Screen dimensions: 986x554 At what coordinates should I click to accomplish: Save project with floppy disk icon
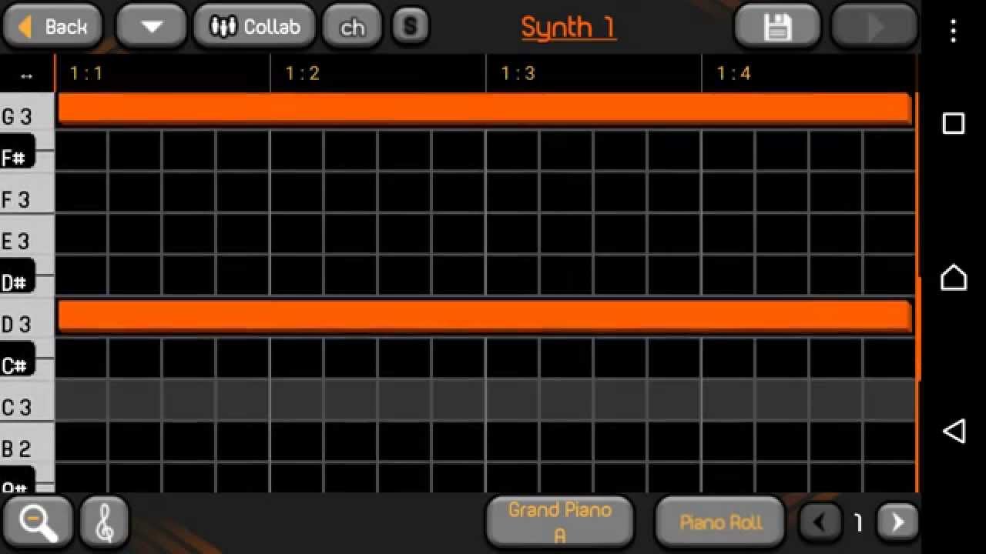coord(777,27)
